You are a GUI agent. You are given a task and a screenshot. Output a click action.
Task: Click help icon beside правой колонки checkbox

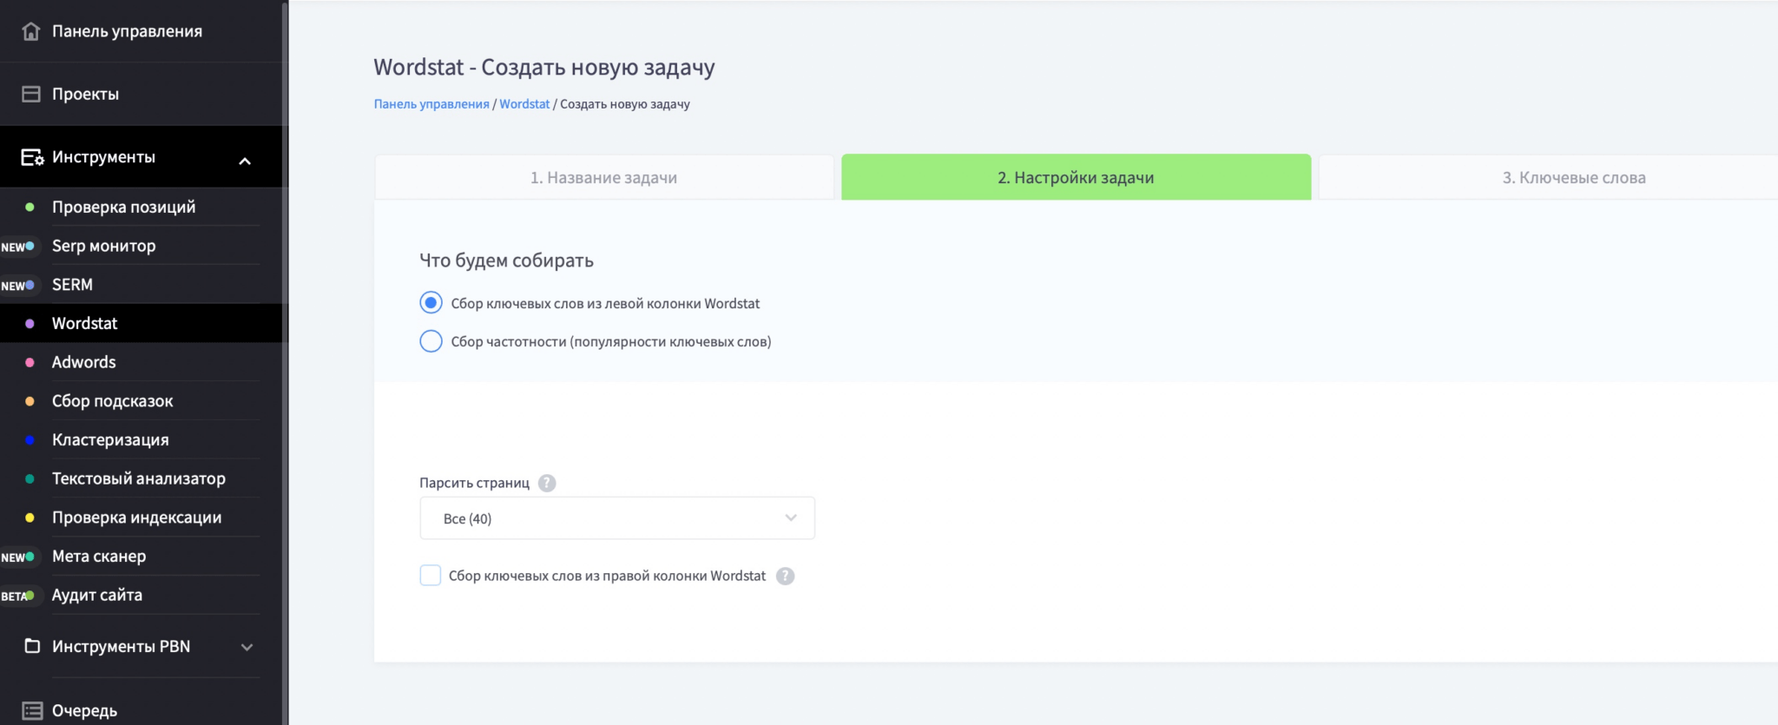pos(785,576)
